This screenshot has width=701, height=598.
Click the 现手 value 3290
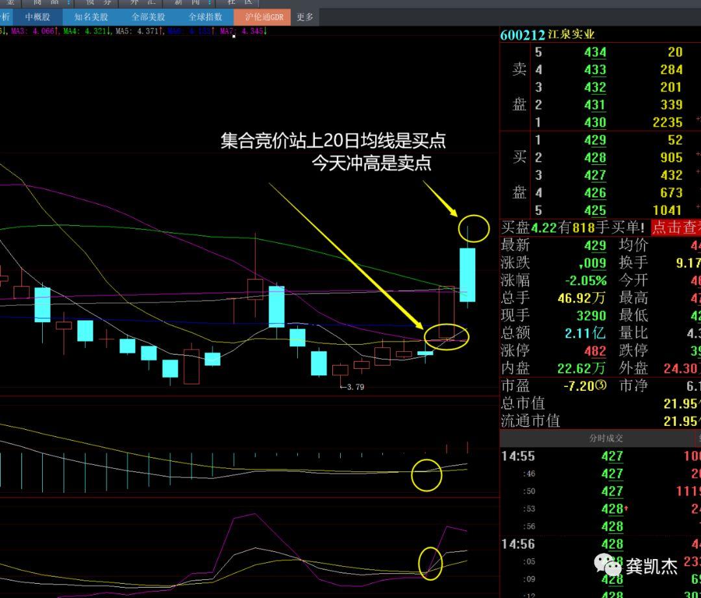(591, 316)
